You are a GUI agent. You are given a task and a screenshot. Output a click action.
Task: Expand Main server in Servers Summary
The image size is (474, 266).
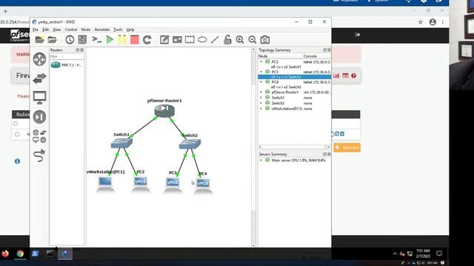(x=261, y=160)
